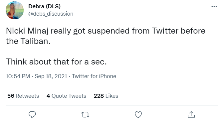Like the tweet with heart icon

(x=138, y=115)
